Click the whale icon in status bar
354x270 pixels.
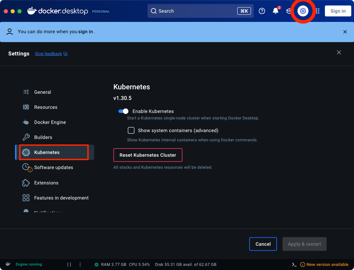(x=8, y=264)
